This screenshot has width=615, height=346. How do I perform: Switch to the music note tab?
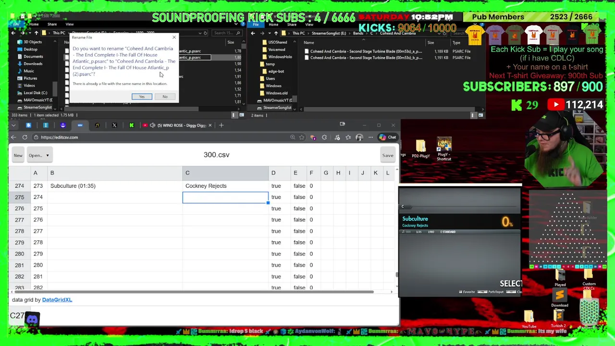tap(97, 125)
